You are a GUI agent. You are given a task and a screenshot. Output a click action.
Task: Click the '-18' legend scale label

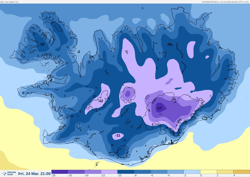tap(53, 176)
